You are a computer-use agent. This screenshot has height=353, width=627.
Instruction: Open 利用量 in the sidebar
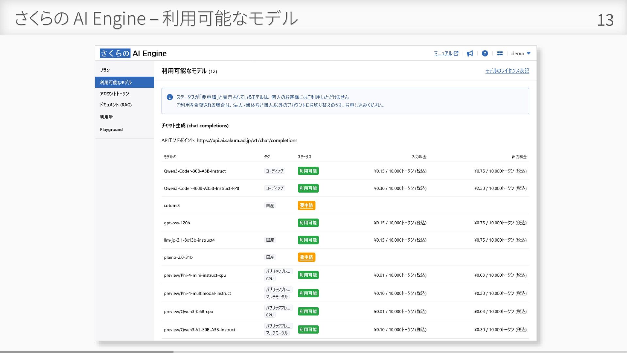point(106,117)
